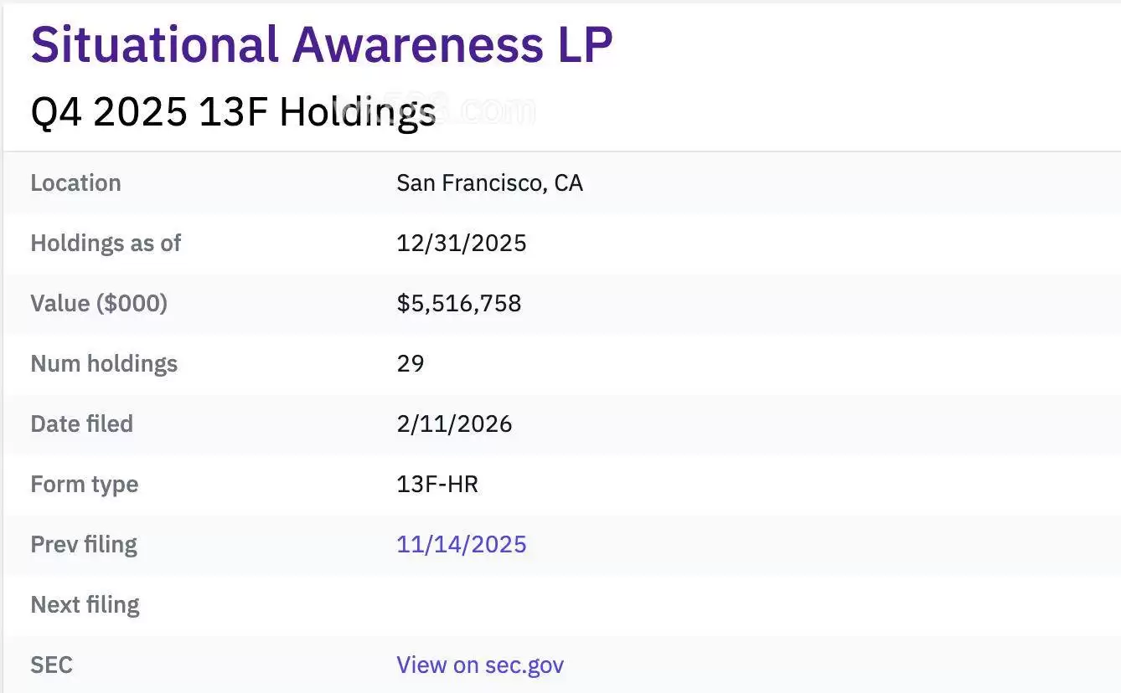
Task: Open the Situational Awareness LP title link
Action: 322,45
